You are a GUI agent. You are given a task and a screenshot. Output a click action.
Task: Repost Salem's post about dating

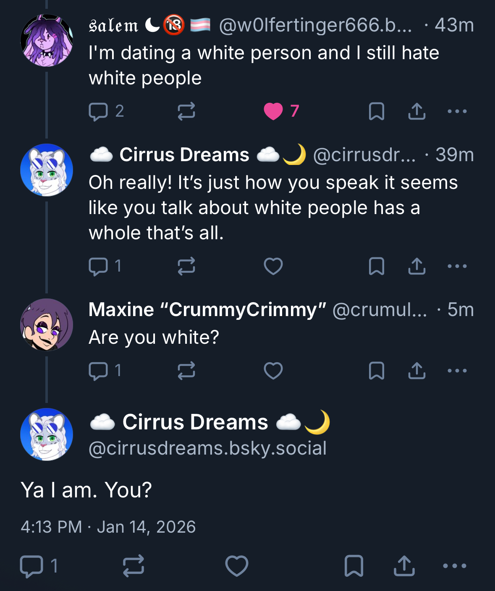(186, 112)
